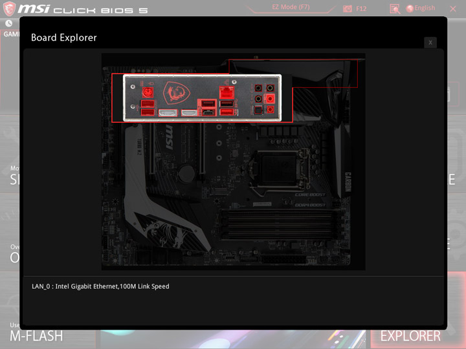The width and height of the screenshot is (466, 349).
Task: Open the EXPLORER tile behind the dialog
Action: [x=410, y=336]
